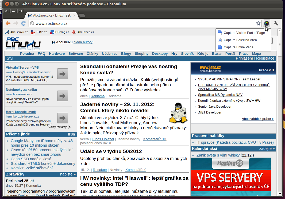Click the Luboš Doležel author link
This screenshot has height=199, width=285.
pos(103,139)
